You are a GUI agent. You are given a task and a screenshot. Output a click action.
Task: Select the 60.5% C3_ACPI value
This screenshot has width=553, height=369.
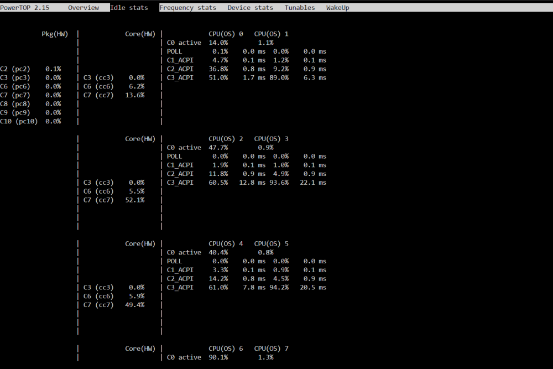pos(218,183)
